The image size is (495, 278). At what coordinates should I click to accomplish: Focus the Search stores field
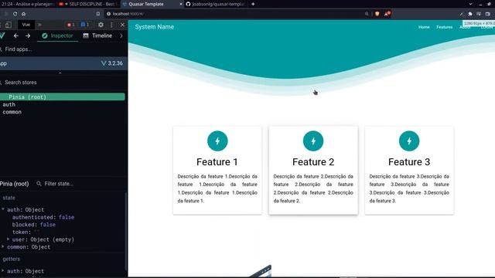pyautogui.click(x=63, y=83)
